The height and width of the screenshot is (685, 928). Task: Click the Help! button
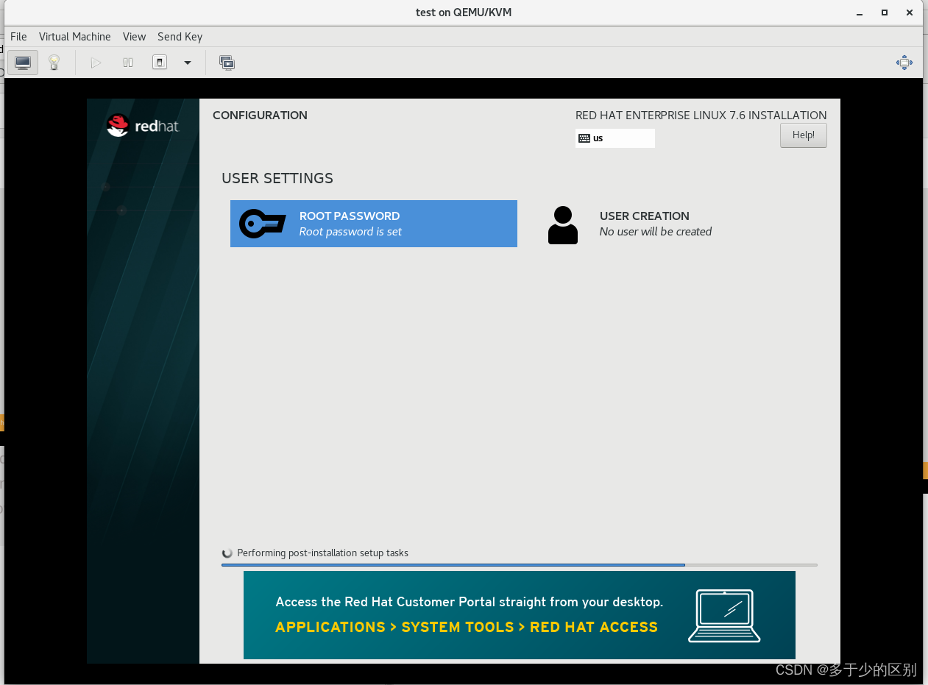(804, 135)
